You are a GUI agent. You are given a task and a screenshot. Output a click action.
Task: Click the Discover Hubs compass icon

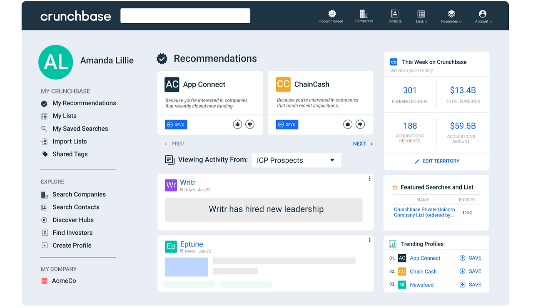point(44,220)
